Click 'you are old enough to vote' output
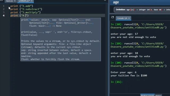This screenshot has height=96, width=170. click(x=130, y=56)
